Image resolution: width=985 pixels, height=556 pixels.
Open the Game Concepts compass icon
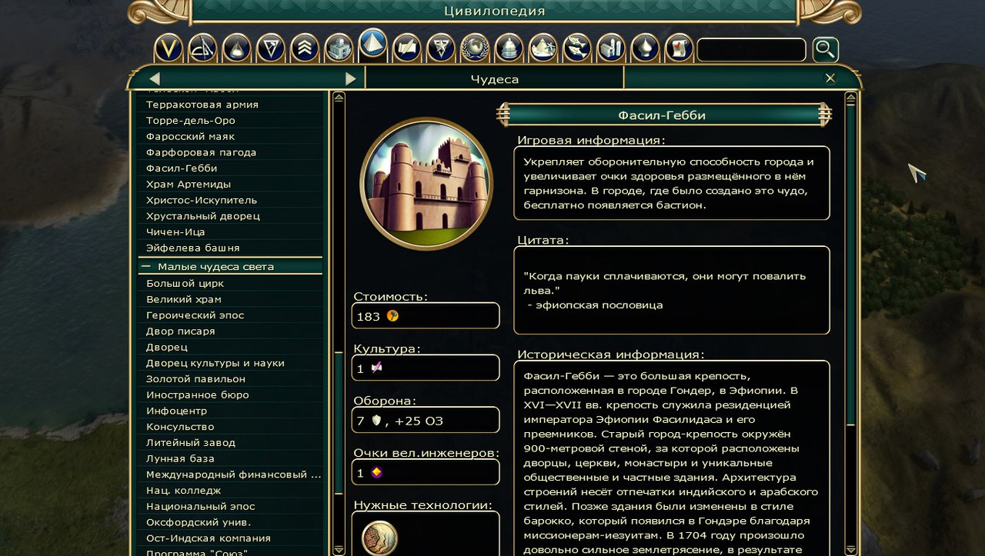[x=202, y=48]
